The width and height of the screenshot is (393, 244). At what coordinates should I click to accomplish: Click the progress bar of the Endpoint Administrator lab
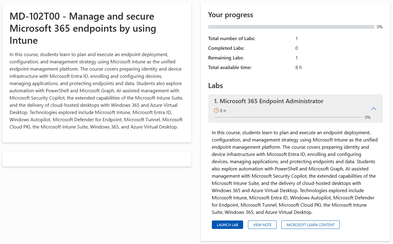click(288, 117)
